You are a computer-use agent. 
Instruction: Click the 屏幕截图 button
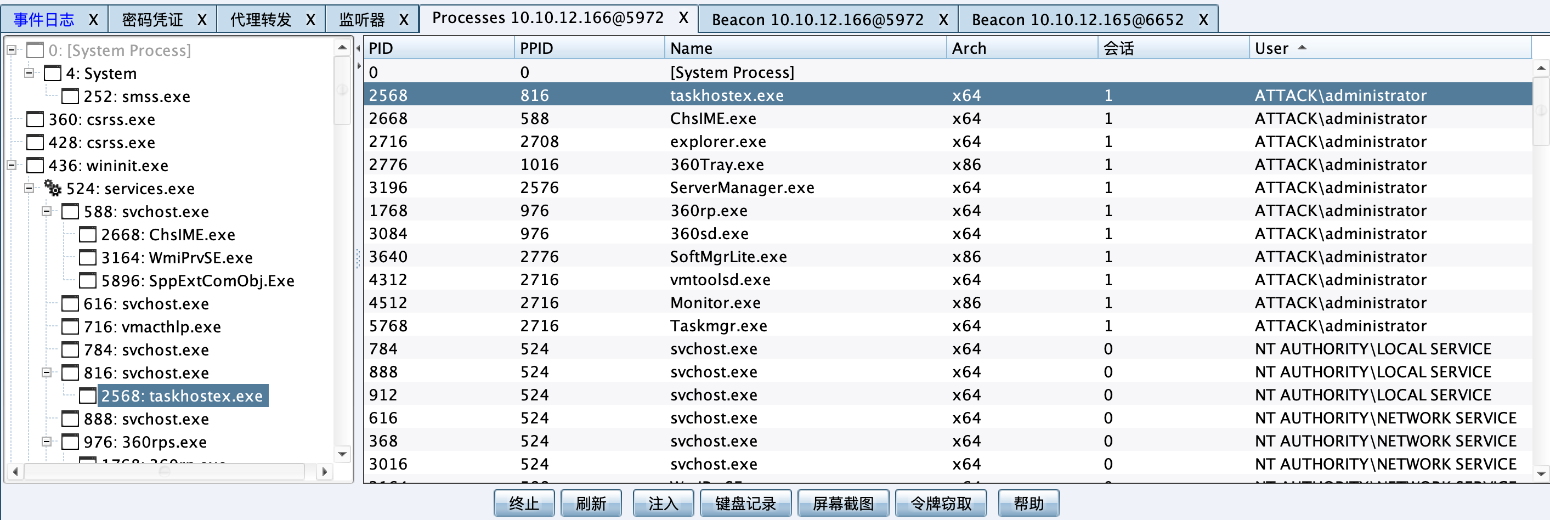pos(842,503)
